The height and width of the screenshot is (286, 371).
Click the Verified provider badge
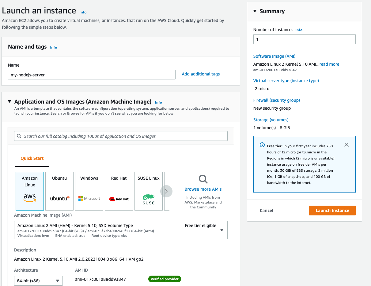(165, 279)
